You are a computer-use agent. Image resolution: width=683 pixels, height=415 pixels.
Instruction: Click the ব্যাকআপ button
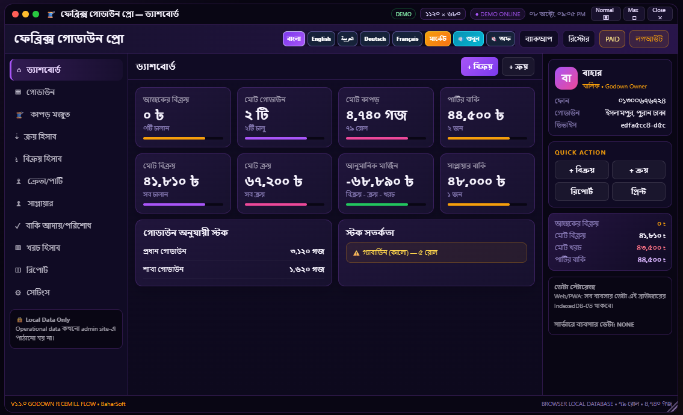(539, 38)
